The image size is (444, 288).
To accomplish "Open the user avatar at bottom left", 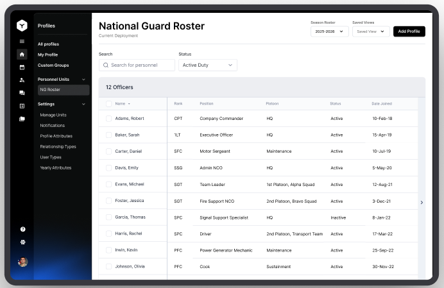I will pyautogui.click(x=22, y=262).
